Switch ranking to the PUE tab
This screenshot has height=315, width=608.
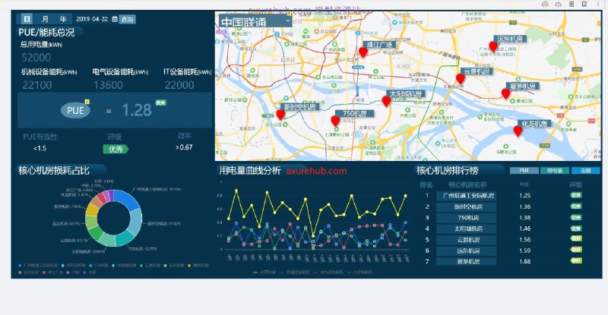pyautogui.click(x=524, y=171)
